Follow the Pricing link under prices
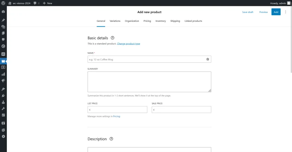The width and height of the screenshot is (292, 152). pyautogui.click(x=116, y=116)
